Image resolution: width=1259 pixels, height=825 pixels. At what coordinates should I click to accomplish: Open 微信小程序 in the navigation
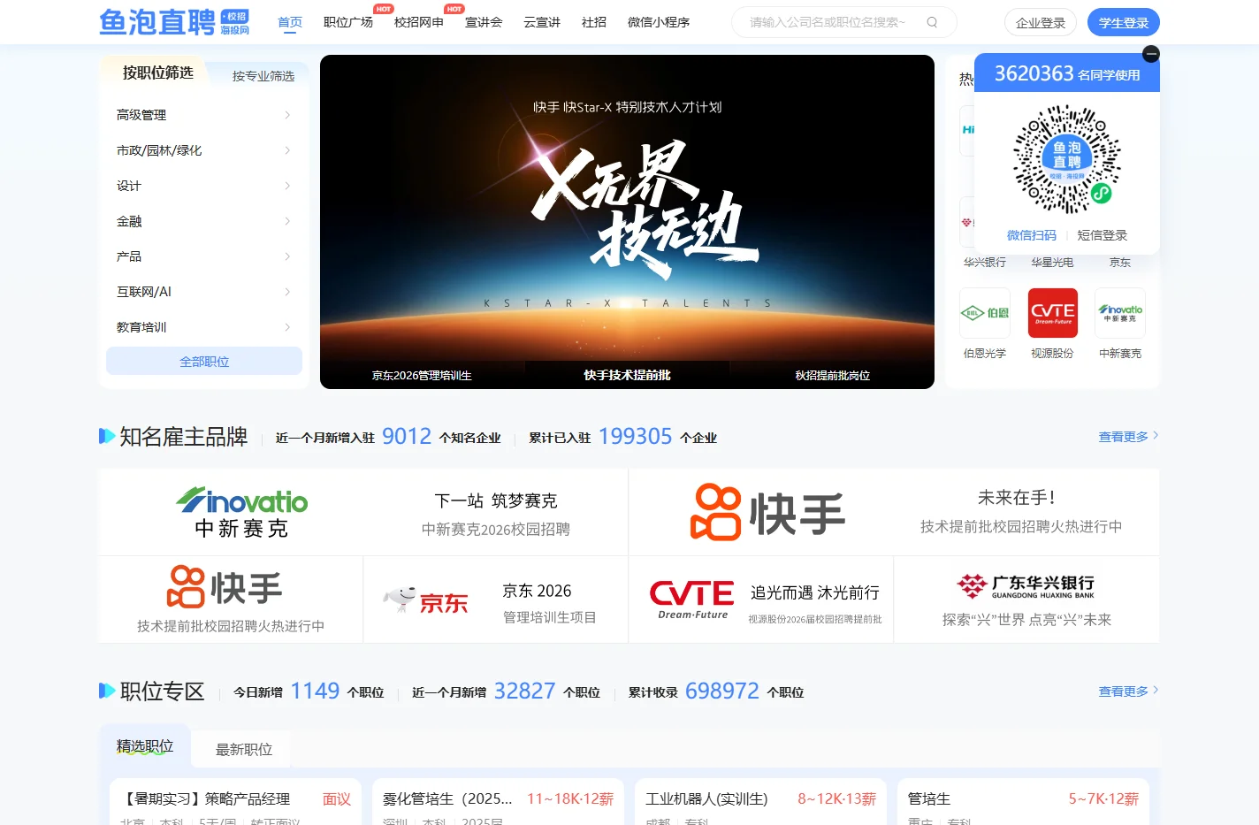(x=659, y=22)
